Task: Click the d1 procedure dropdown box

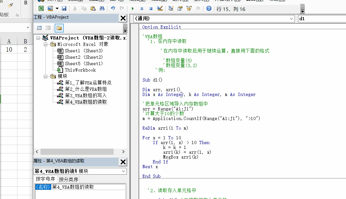Action: [322, 19]
